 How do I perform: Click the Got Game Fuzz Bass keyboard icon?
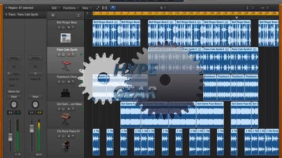(66, 119)
